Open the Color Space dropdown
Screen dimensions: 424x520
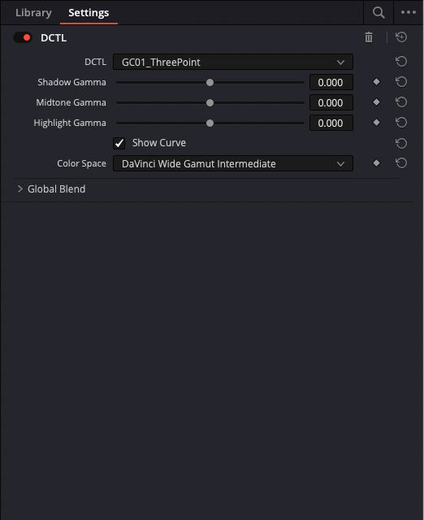(233, 163)
